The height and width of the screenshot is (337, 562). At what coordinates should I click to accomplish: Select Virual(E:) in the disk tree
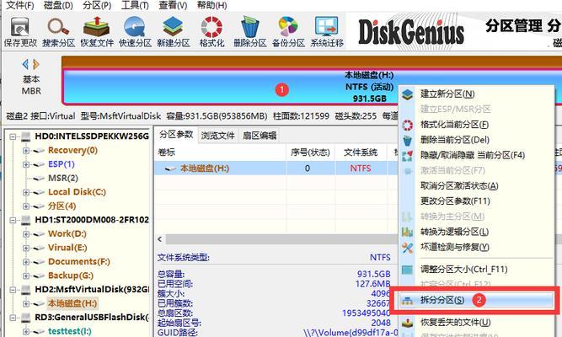[x=67, y=248]
